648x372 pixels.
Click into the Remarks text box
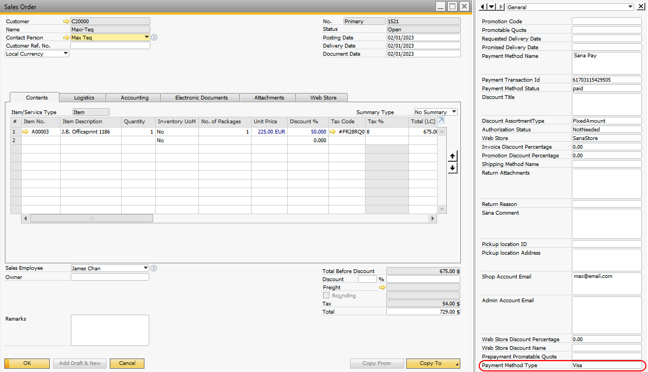[x=110, y=330]
